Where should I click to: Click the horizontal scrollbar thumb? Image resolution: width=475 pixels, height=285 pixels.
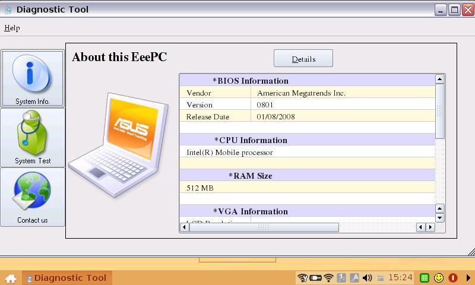pos(264,227)
